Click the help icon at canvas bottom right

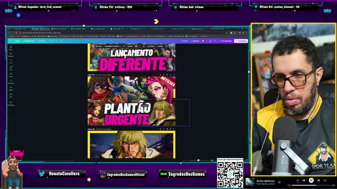246,160
